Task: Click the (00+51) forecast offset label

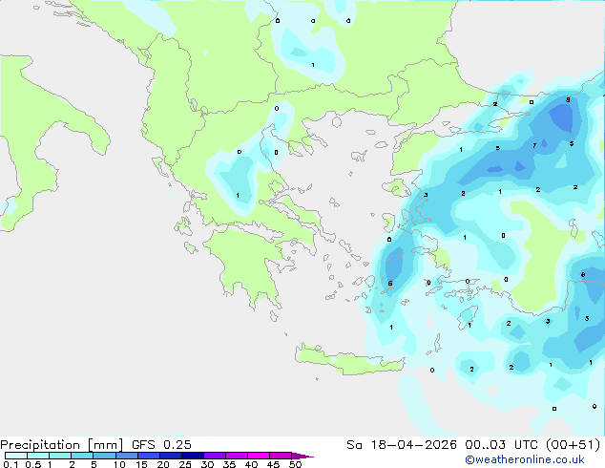Action: click(573, 445)
